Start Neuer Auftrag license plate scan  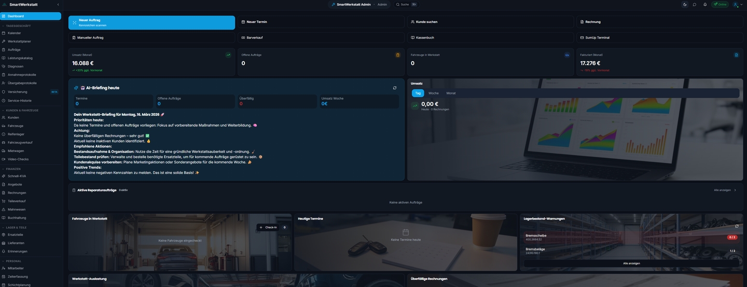click(x=151, y=22)
